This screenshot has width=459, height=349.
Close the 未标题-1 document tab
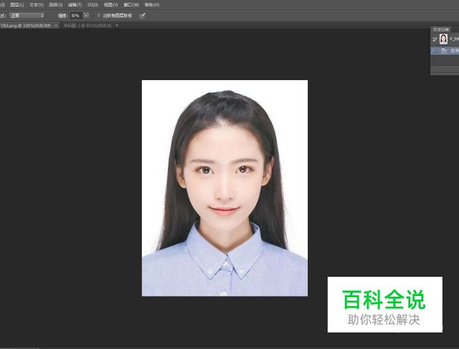tap(117, 25)
